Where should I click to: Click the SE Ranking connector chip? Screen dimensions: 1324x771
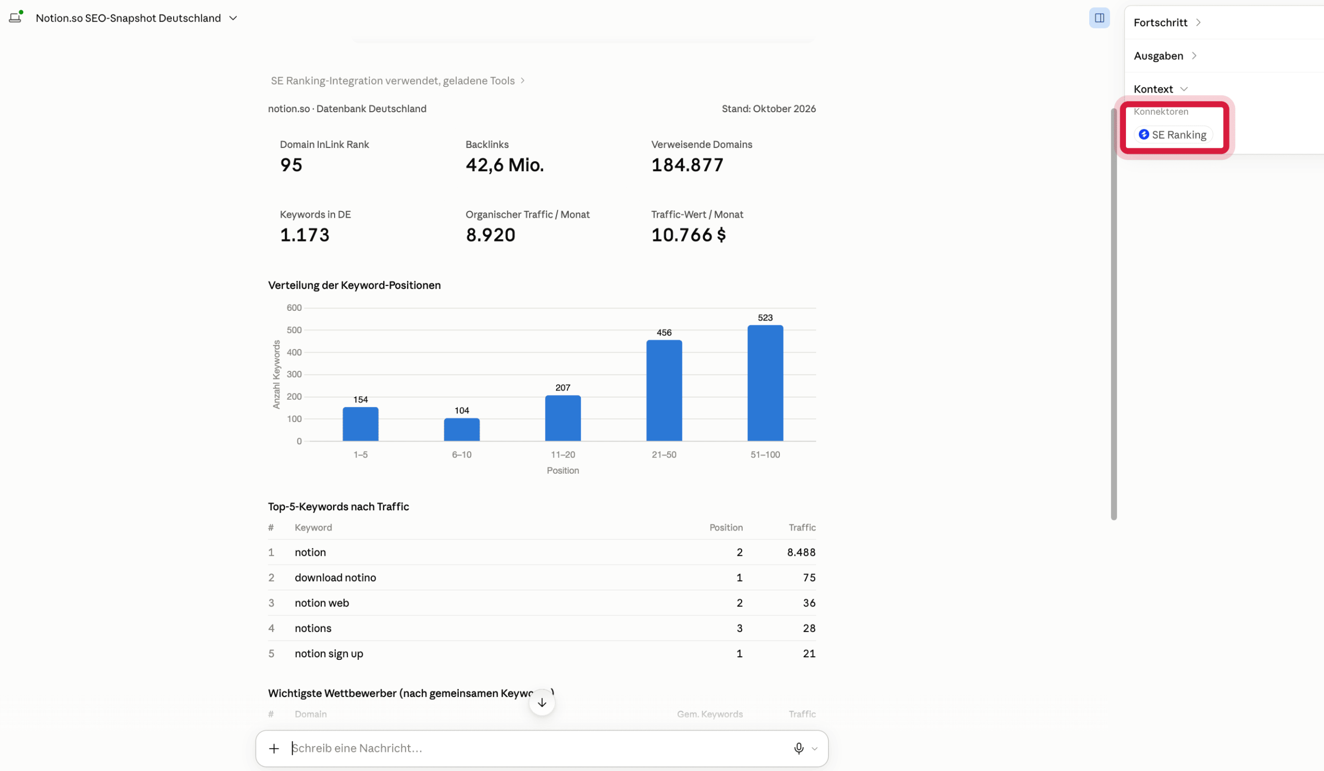click(1172, 134)
